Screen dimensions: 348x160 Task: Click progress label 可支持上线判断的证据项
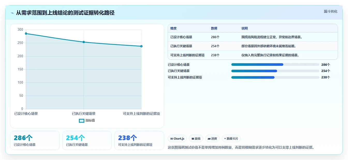(185, 77)
